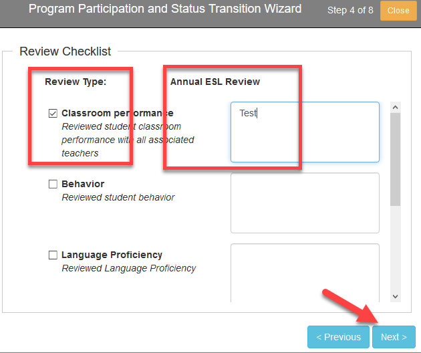The image size is (421, 353).
Task: Close the wizard with Close button
Action: (x=398, y=11)
